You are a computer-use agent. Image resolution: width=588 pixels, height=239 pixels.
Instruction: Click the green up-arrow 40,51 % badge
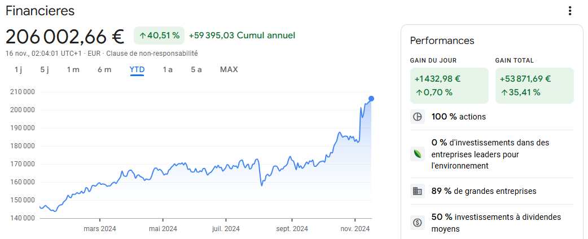[x=159, y=36]
